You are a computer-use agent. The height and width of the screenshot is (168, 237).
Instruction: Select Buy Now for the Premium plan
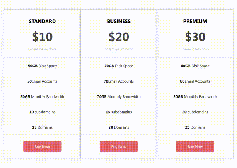195,146
